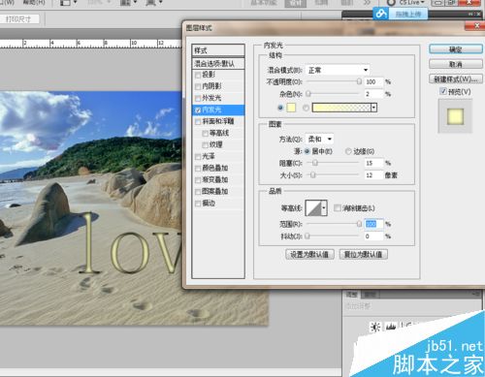The image size is (485, 377).
Task: Open the 帮助(H) help menu
Action: tap(33, 2)
